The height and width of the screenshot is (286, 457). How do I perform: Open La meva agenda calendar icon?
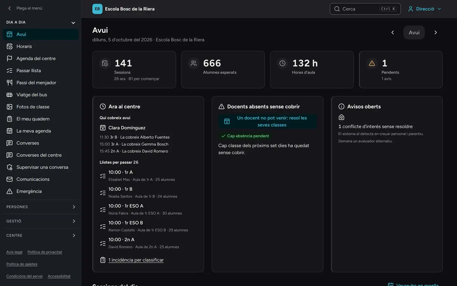pyautogui.click(x=10, y=131)
